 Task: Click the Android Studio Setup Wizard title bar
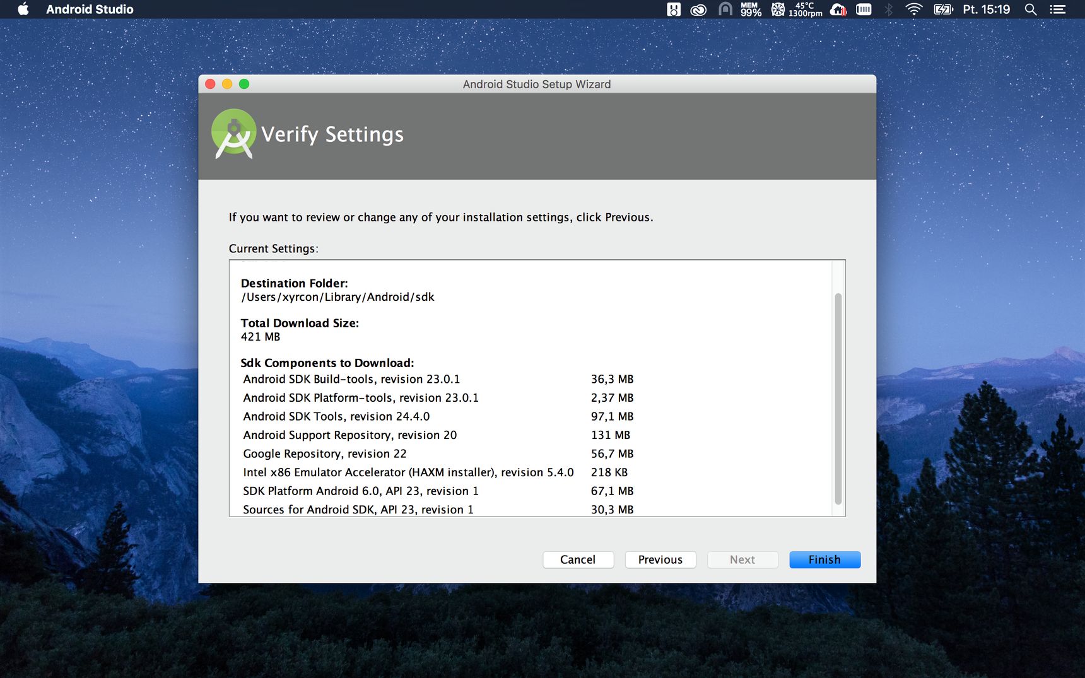537,84
